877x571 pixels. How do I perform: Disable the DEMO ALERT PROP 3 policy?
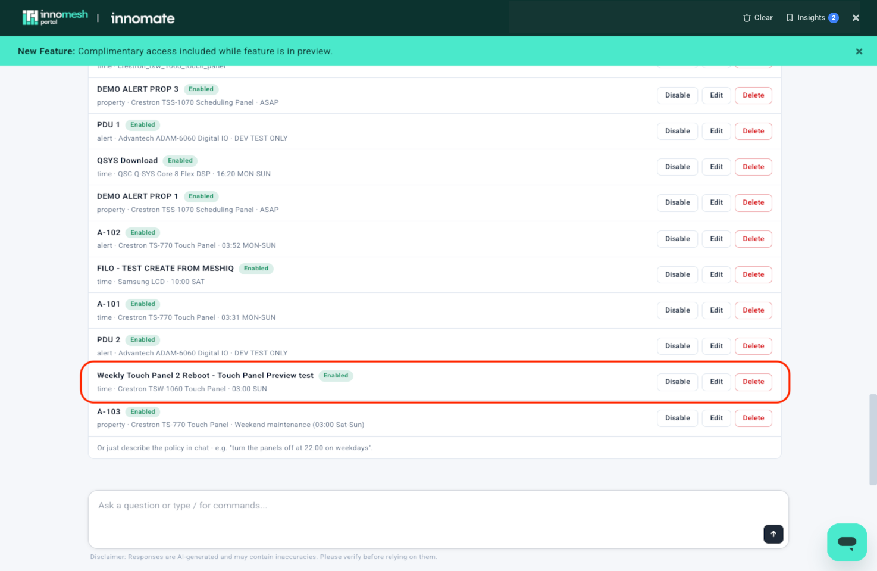[x=677, y=95]
